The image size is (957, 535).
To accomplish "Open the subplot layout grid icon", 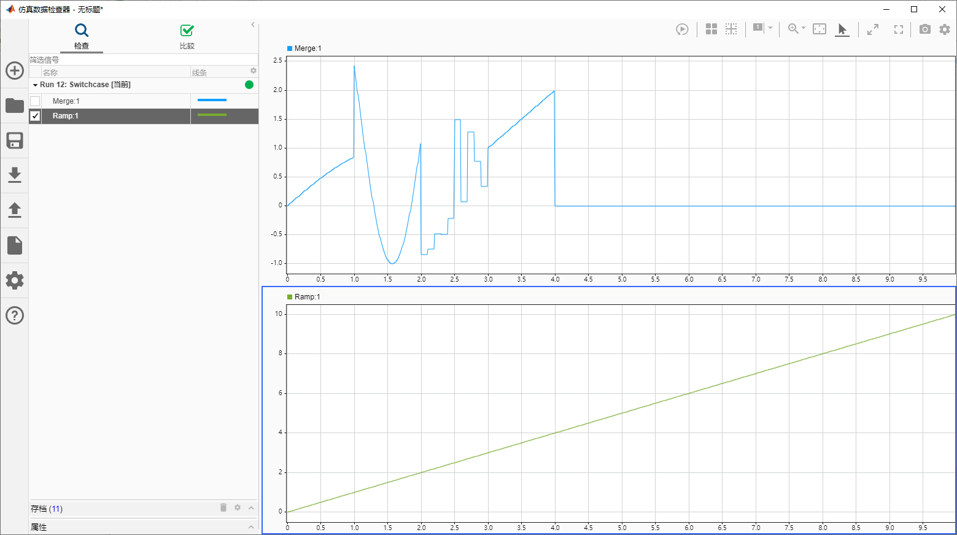I will tap(711, 29).
